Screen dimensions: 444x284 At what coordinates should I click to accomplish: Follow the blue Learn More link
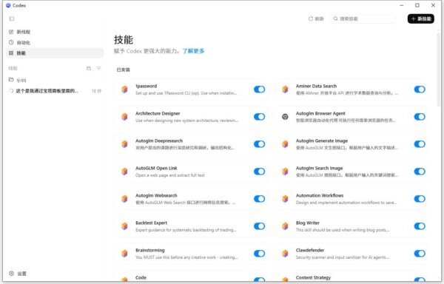point(193,51)
